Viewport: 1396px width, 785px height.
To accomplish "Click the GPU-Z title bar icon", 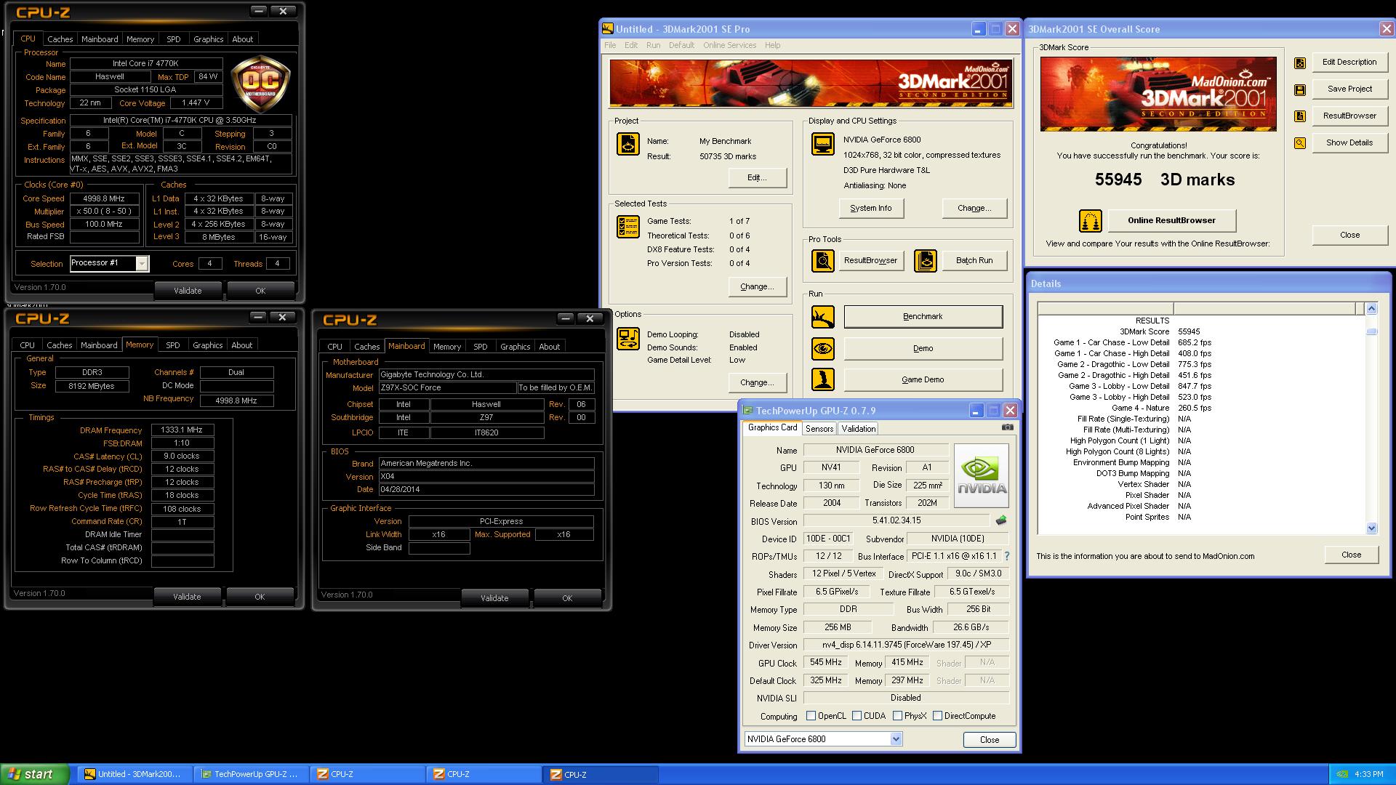I will click(747, 411).
